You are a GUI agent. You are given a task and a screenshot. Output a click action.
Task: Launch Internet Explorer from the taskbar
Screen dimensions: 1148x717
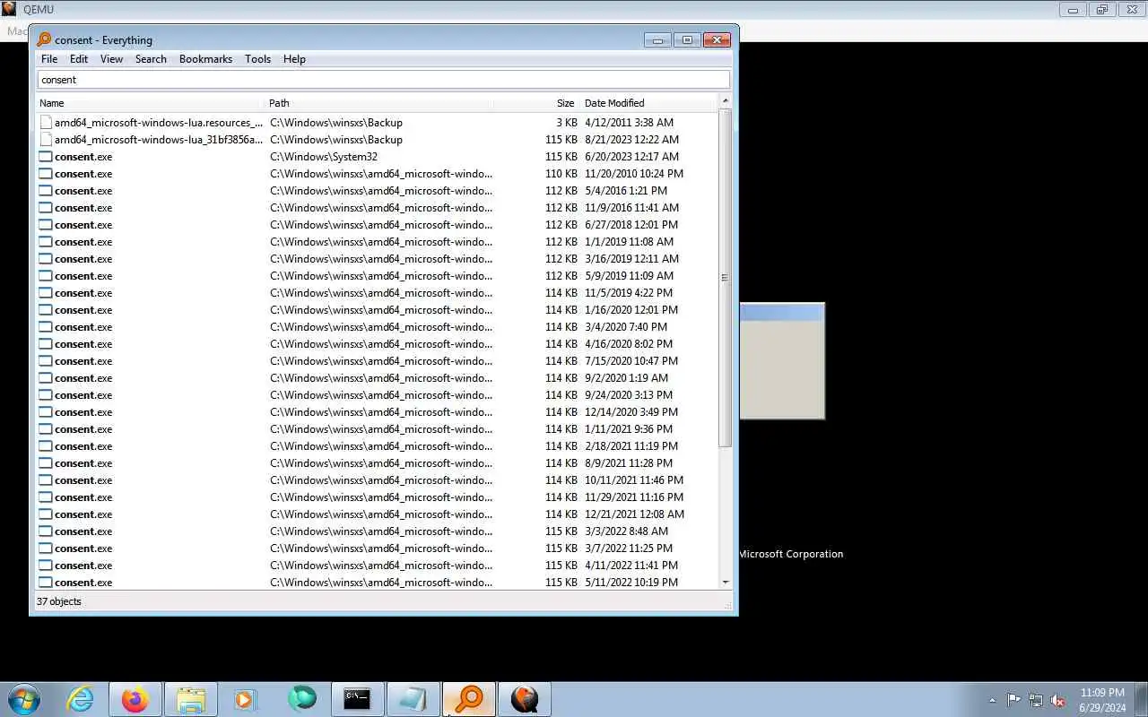(x=81, y=699)
